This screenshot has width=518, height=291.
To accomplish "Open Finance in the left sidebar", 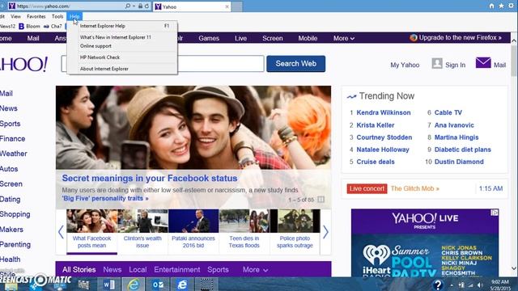I will tap(13, 138).
